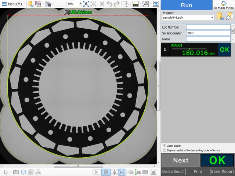Toggle the multiple trees view icon
This screenshot has width=235, height=176.
[x=122, y=172]
